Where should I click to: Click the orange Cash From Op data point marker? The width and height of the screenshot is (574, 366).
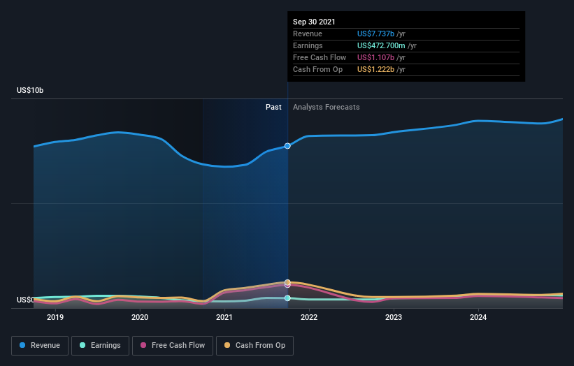(287, 282)
